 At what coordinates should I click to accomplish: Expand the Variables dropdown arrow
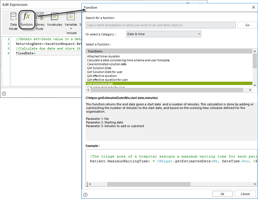coord(71,29)
